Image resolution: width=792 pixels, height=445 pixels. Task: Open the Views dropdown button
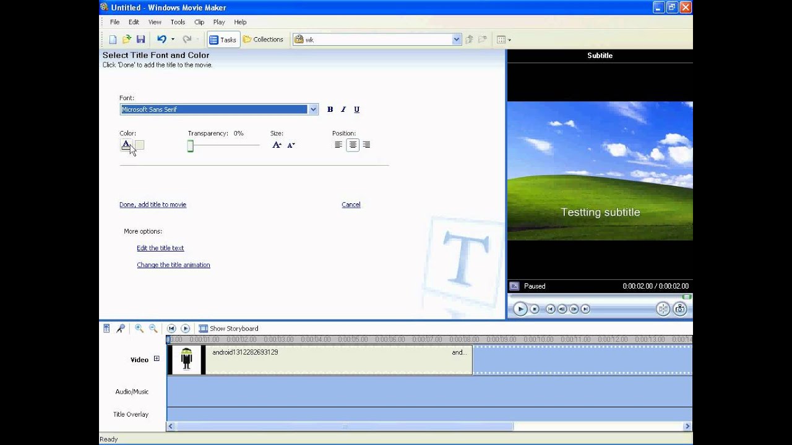pos(504,40)
